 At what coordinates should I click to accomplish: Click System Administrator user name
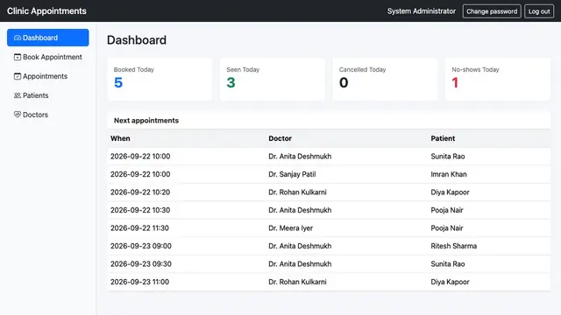tap(422, 11)
